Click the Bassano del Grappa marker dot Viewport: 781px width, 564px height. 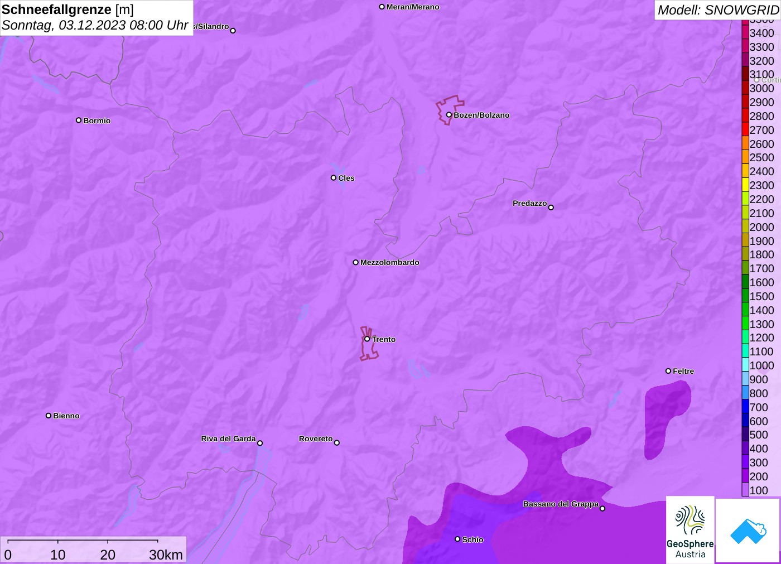(x=602, y=508)
